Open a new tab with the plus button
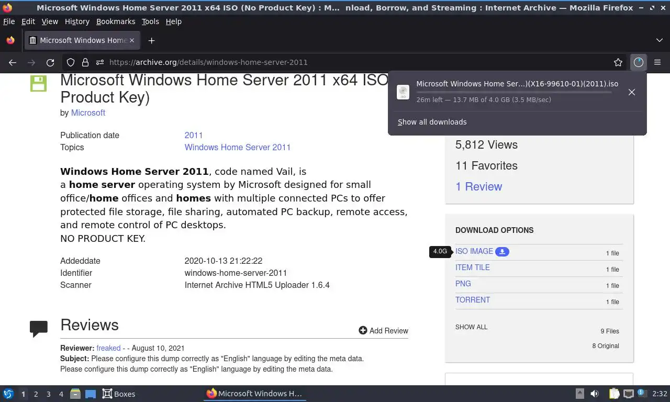 [x=151, y=40]
